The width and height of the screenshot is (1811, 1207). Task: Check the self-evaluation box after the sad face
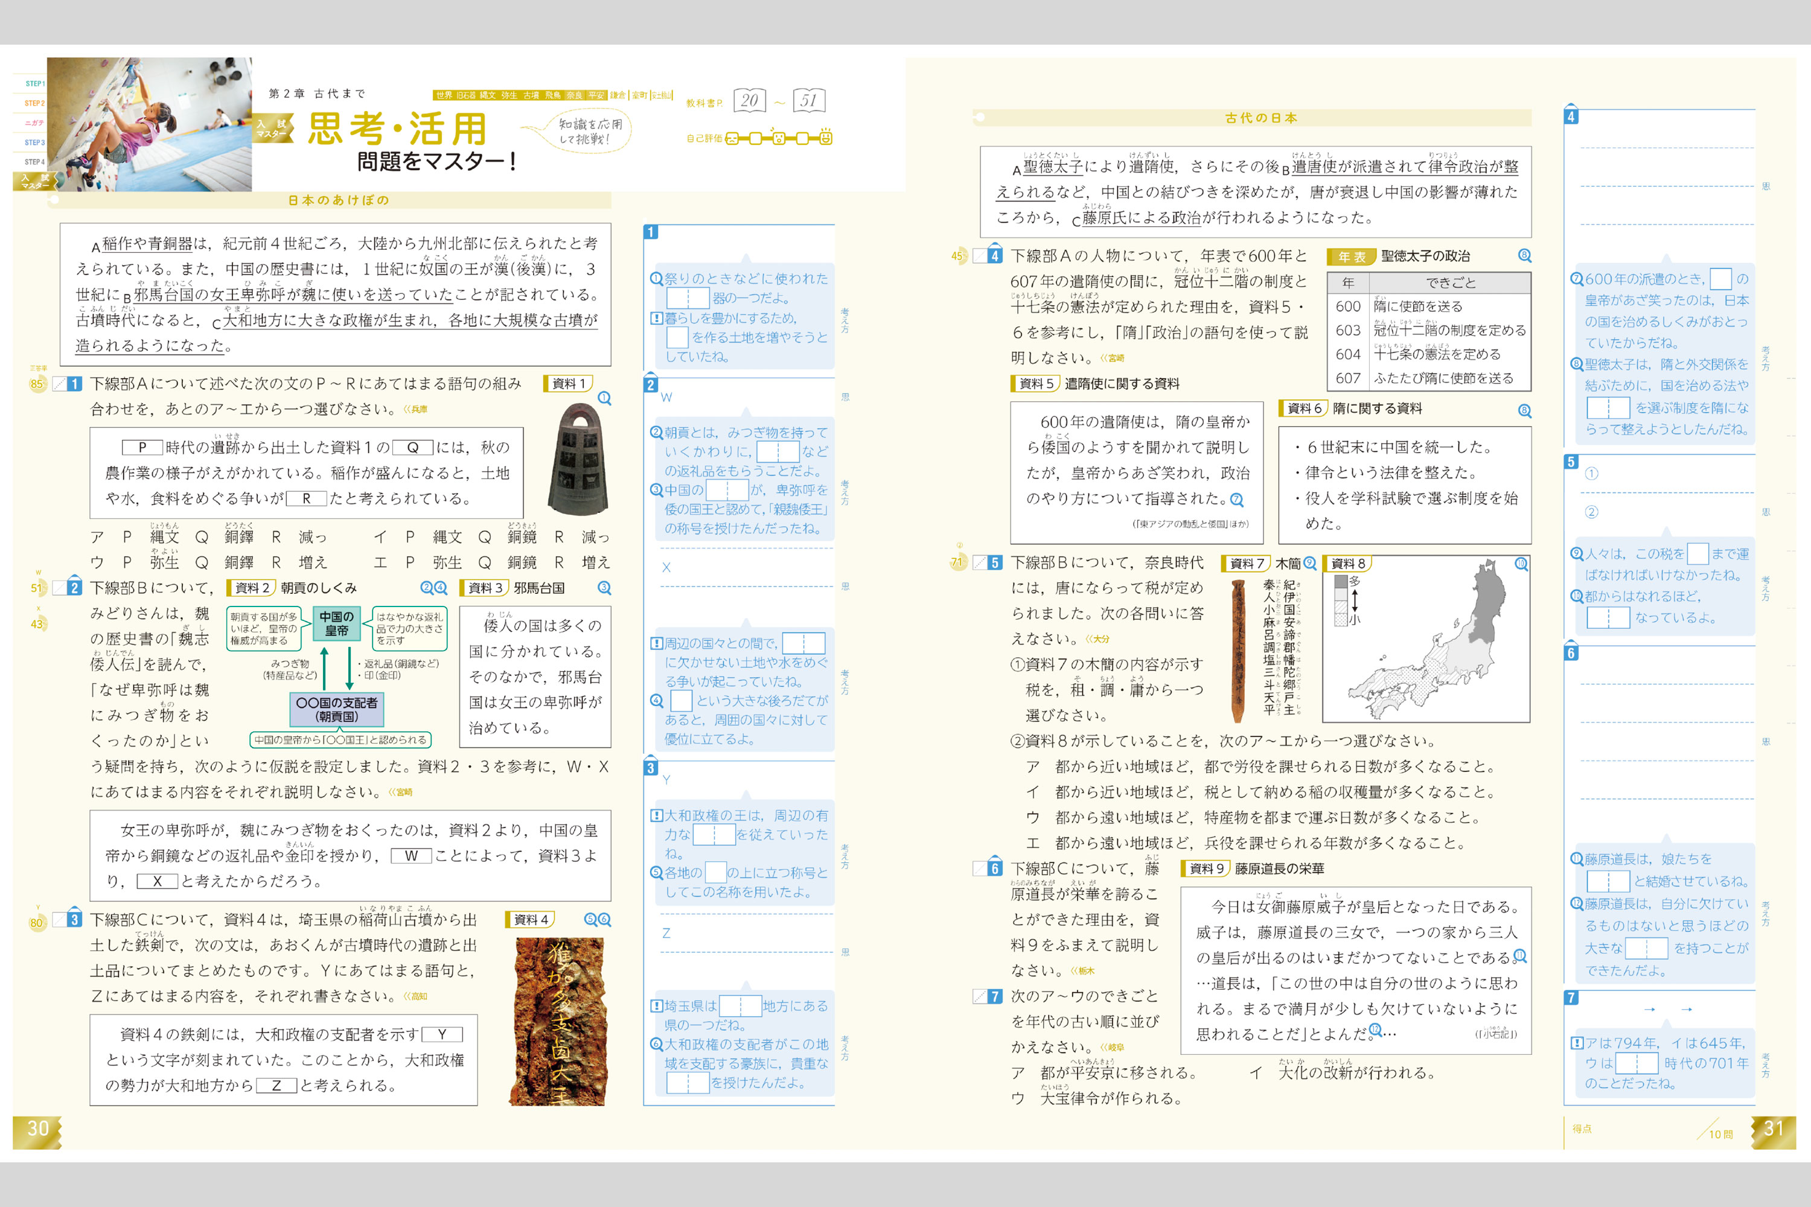[x=755, y=139]
